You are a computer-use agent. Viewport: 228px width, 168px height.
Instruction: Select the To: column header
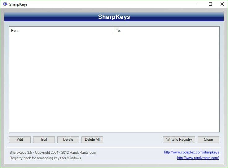[x=166, y=31]
